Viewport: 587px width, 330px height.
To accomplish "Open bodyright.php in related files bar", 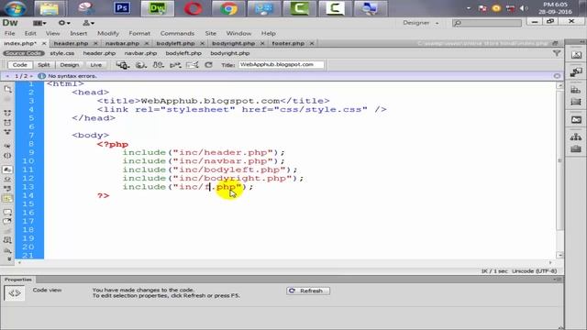I will [230, 53].
